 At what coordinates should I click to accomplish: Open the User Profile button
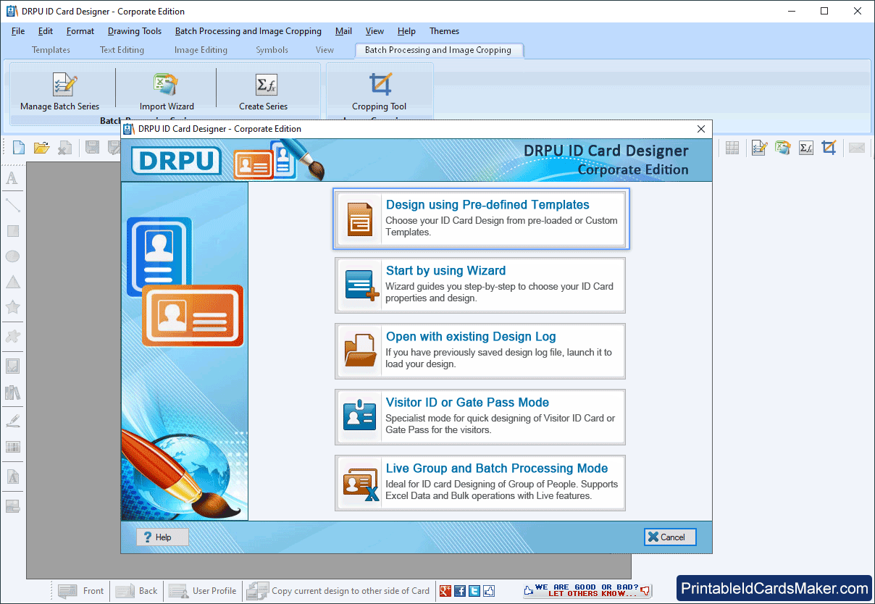point(203,591)
